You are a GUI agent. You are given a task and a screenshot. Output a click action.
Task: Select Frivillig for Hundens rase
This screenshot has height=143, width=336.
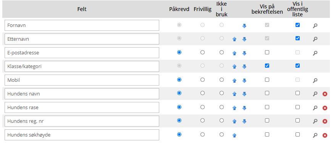tap(202, 107)
